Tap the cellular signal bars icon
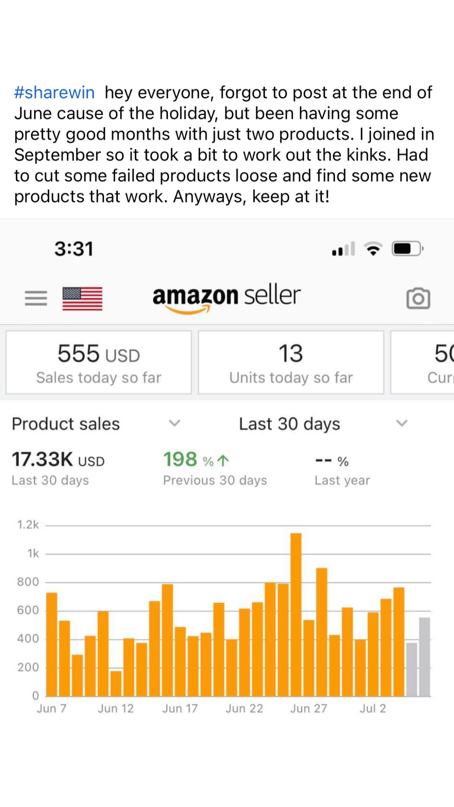The width and height of the screenshot is (454, 807). [x=343, y=249]
